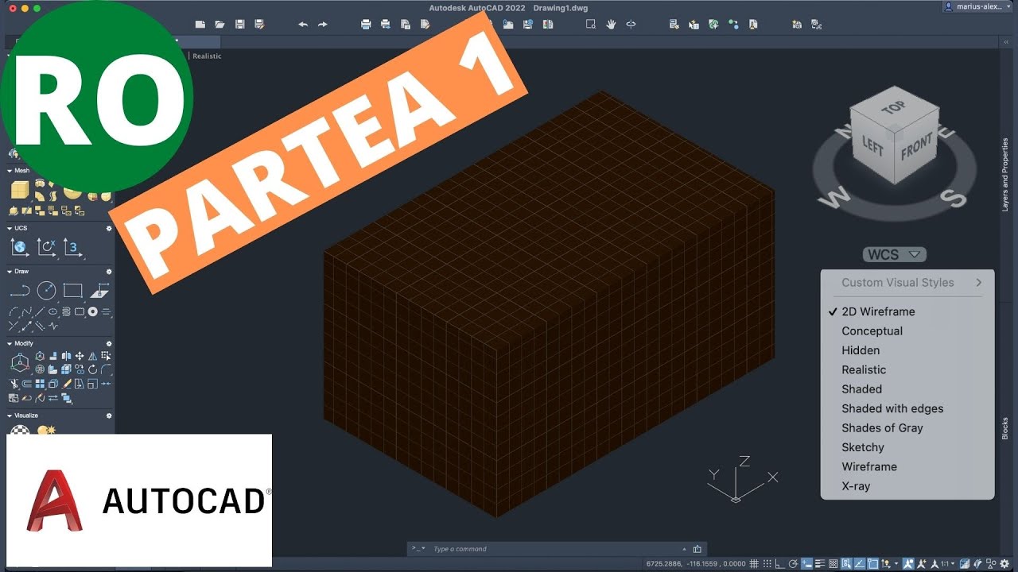Image resolution: width=1018 pixels, height=572 pixels.
Task: Set UCS to World globe icon
Action: click(x=19, y=248)
